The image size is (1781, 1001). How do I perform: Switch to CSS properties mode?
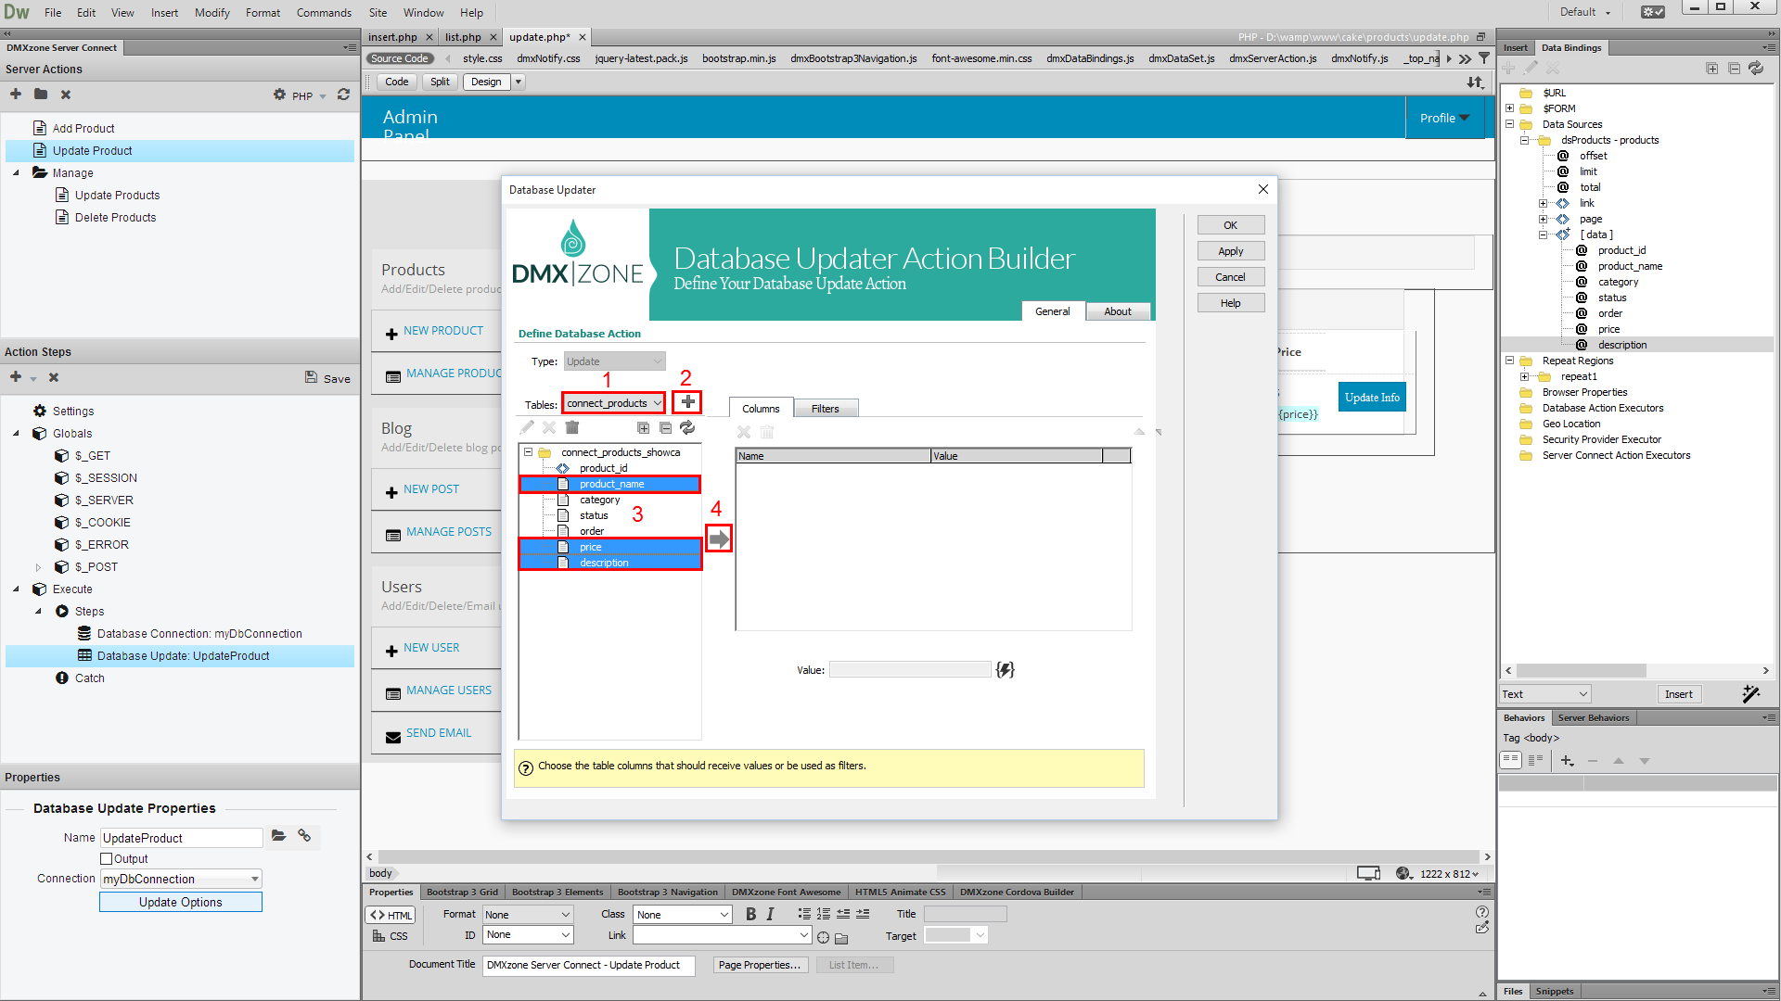click(x=391, y=936)
